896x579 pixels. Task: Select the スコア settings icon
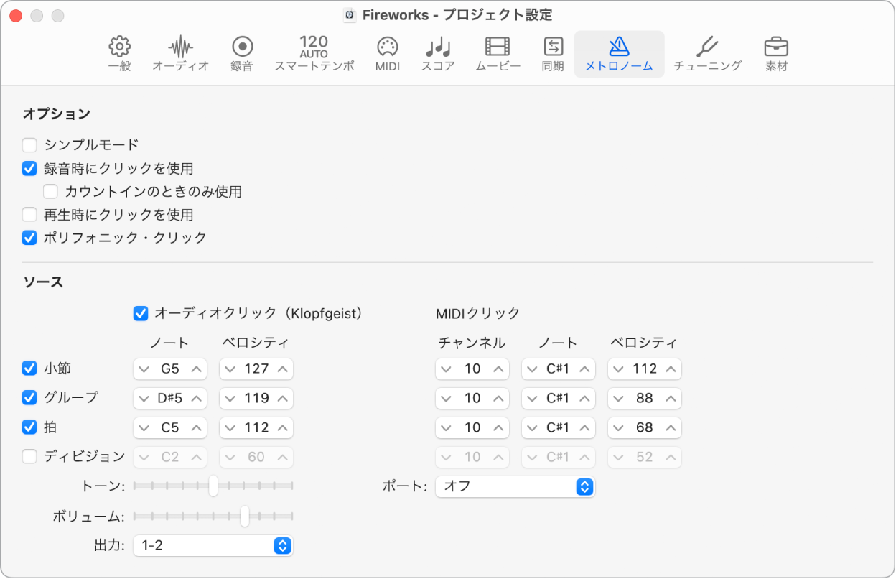click(x=437, y=52)
